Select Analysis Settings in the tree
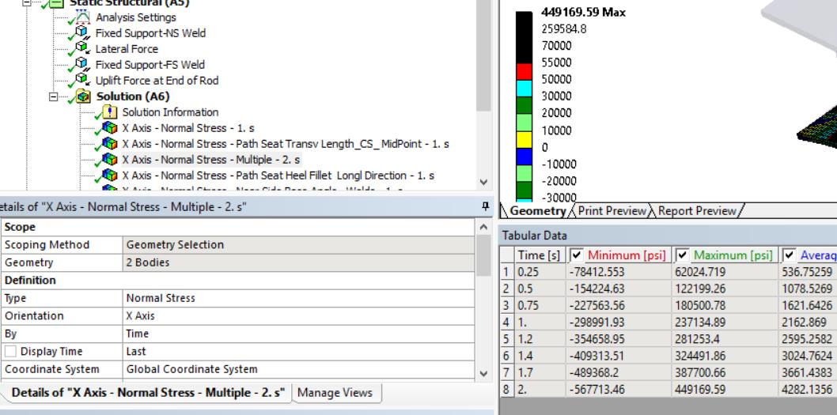This screenshot has height=415, width=837. click(x=135, y=17)
